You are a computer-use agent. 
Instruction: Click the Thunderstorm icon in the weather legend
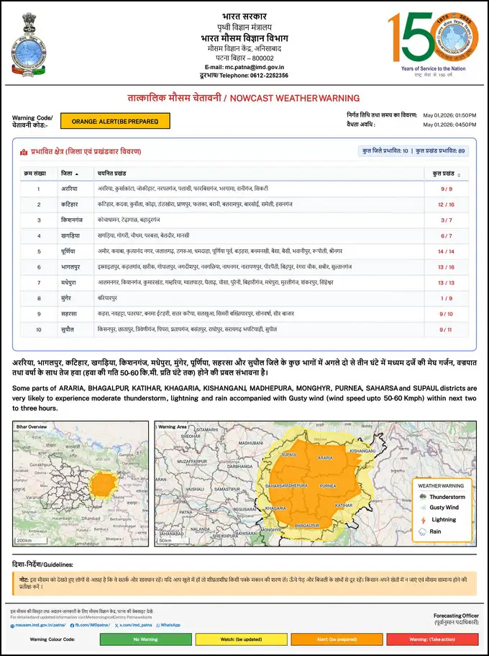point(423,497)
